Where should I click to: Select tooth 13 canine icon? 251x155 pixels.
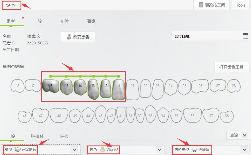tap(93, 89)
